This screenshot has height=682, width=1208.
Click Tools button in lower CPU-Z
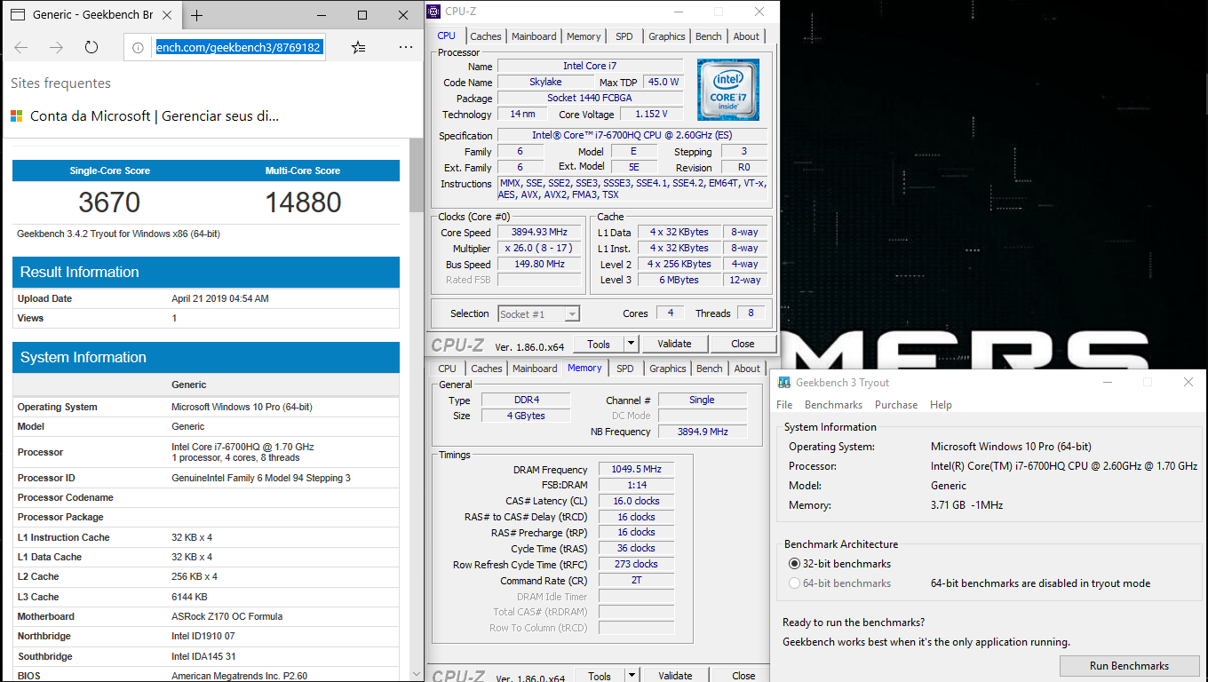pyautogui.click(x=599, y=676)
